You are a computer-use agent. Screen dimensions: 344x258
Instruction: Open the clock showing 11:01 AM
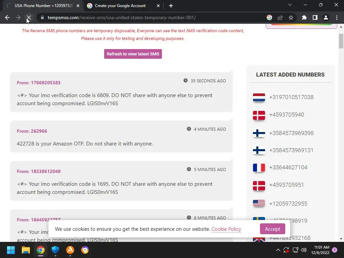click(320, 250)
